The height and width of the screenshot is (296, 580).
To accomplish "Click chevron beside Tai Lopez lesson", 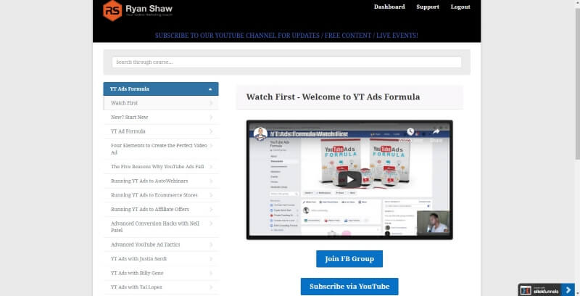I will [x=211, y=287].
